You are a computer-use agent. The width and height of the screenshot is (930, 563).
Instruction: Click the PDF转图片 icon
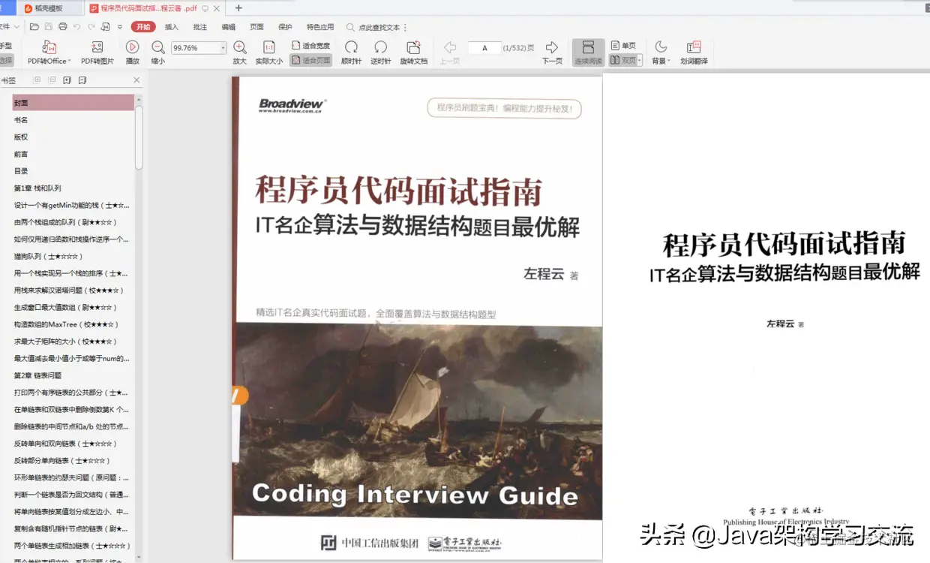point(97,47)
